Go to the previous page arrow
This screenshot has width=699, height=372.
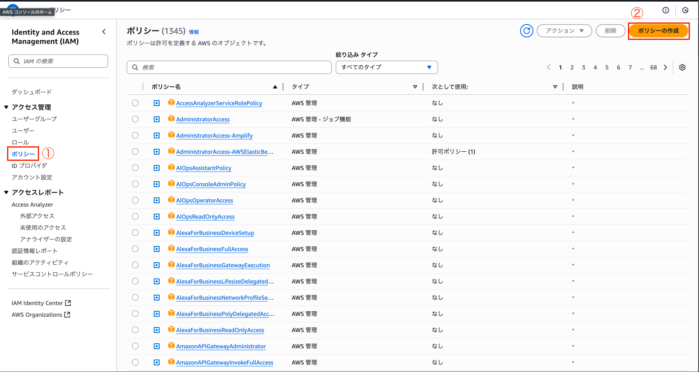click(x=549, y=67)
